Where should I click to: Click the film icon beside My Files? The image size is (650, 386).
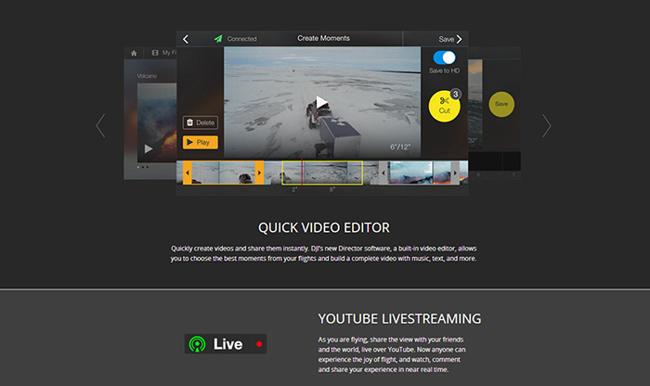coord(155,53)
